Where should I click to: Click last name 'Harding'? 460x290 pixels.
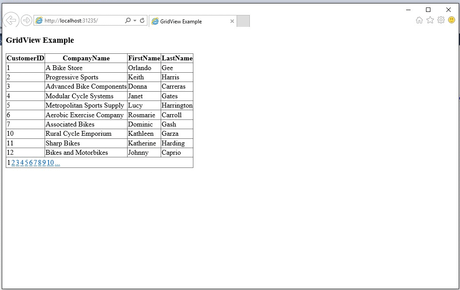pyautogui.click(x=173, y=143)
